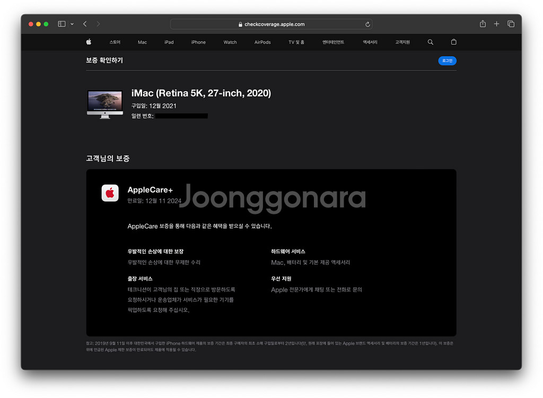
Task: Open the 스토어 menu item
Action: (x=115, y=42)
